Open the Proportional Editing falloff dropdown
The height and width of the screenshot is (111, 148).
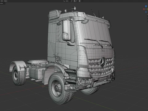click(x=82, y=1)
